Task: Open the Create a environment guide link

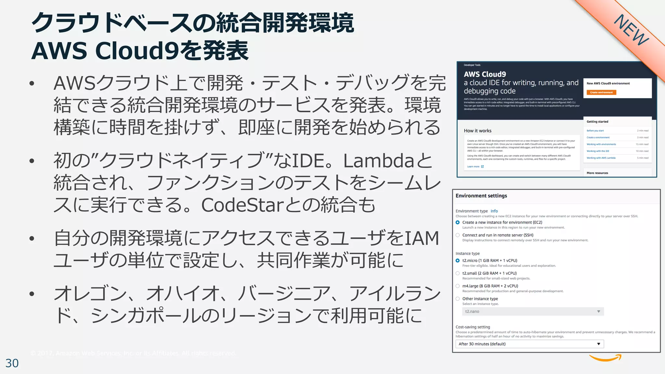Action: pyautogui.click(x=598, y=138)
